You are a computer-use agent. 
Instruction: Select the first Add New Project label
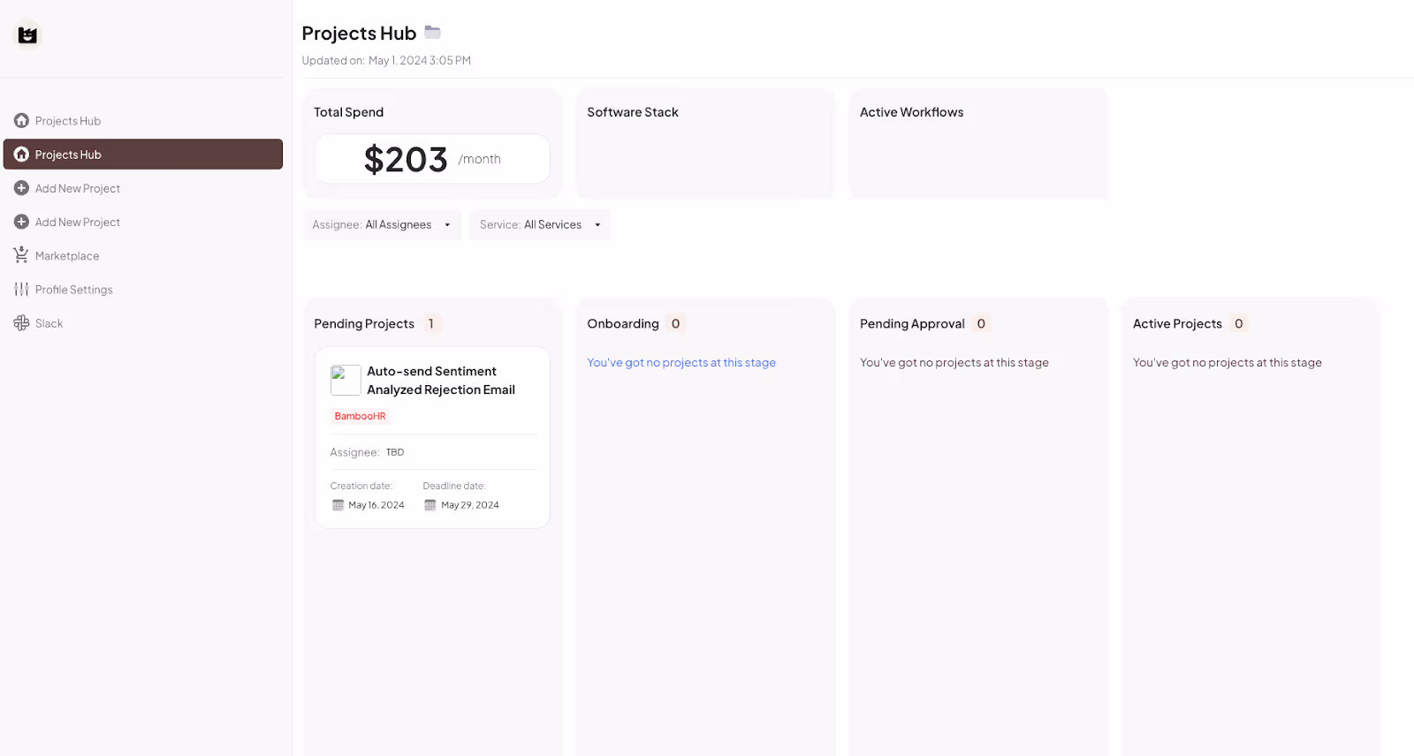click(78, 188)
